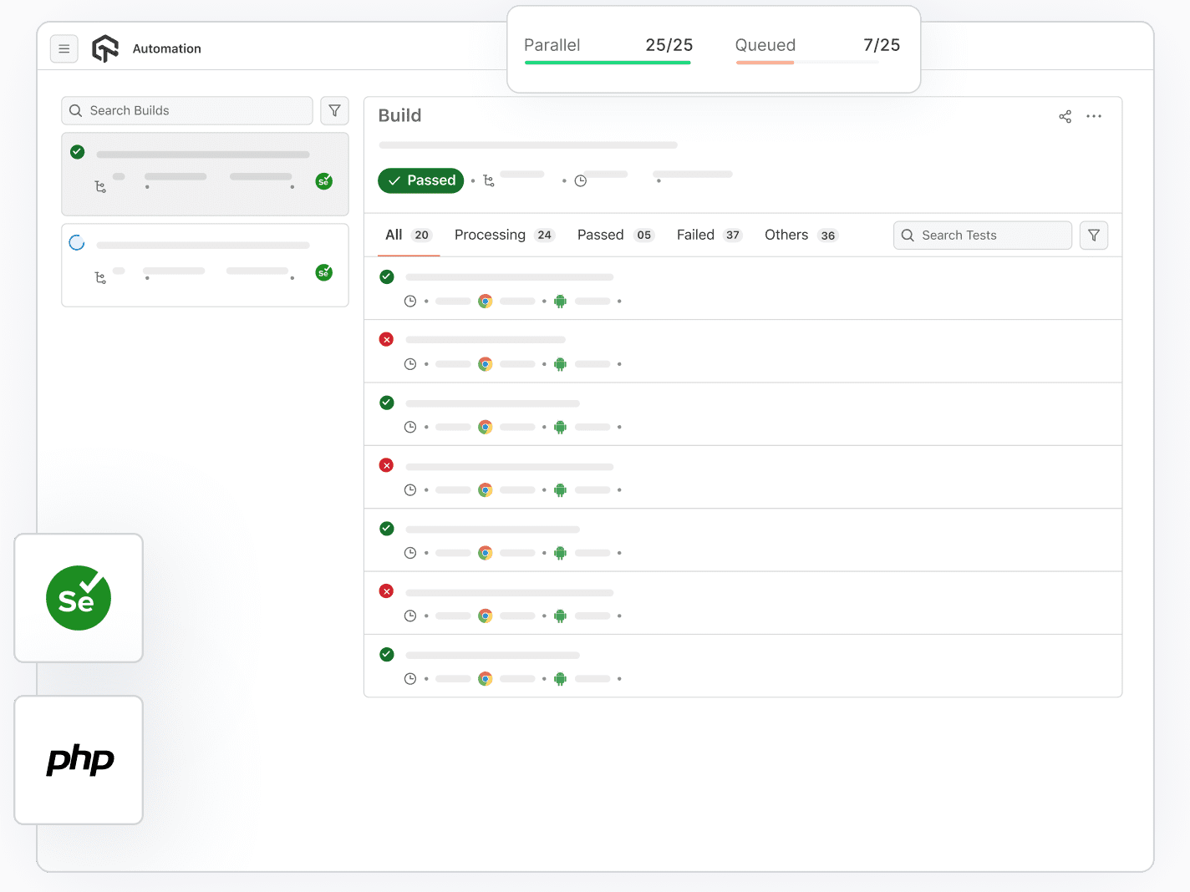Image resolution: width=1190 pixels, height=892 pixels.
Task: Click the Chrome browser icon on the first test
Action: coord(485,301)
